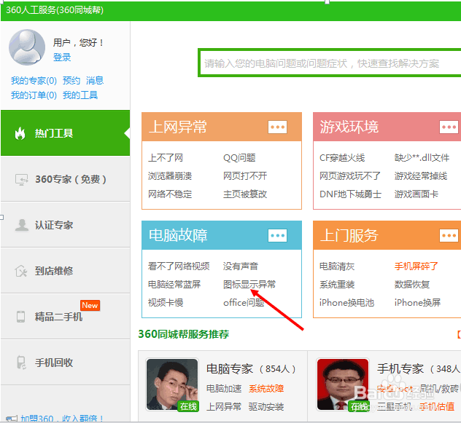This screenshot has width=461, height=423.
Task: Click the 预约 link
Action: 71,80
